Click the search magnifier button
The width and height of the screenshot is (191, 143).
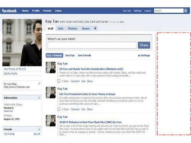(x=185, y=11)
